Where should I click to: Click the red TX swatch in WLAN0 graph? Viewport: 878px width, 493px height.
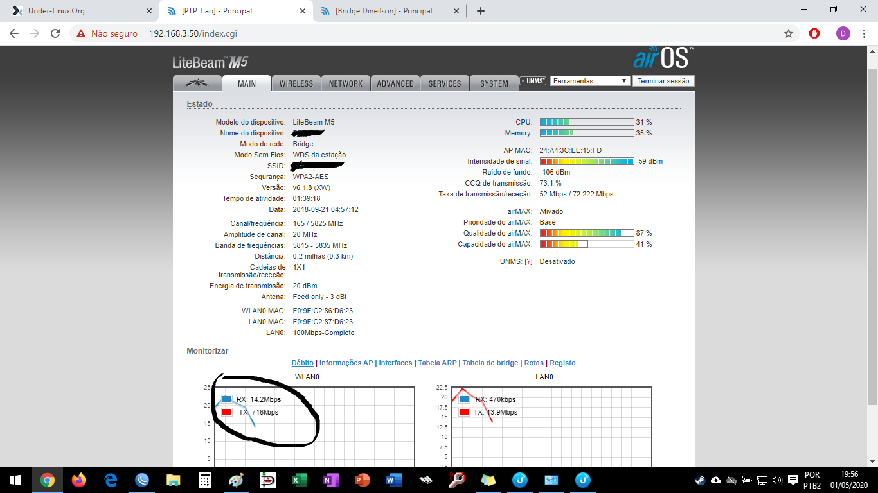pos(227,412)
